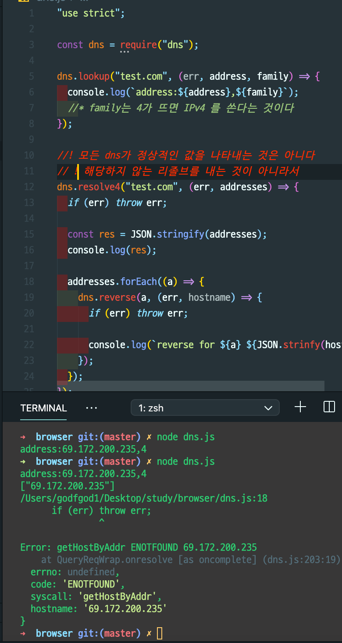Click terminal output '["69.172.200.235"]'
The image size is (342, 643).
pyautogui.click(x=68, y=486)
